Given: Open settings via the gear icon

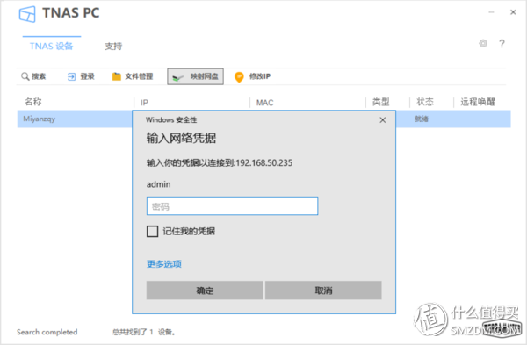Looking at the screenshot, I should click(483, 43).
